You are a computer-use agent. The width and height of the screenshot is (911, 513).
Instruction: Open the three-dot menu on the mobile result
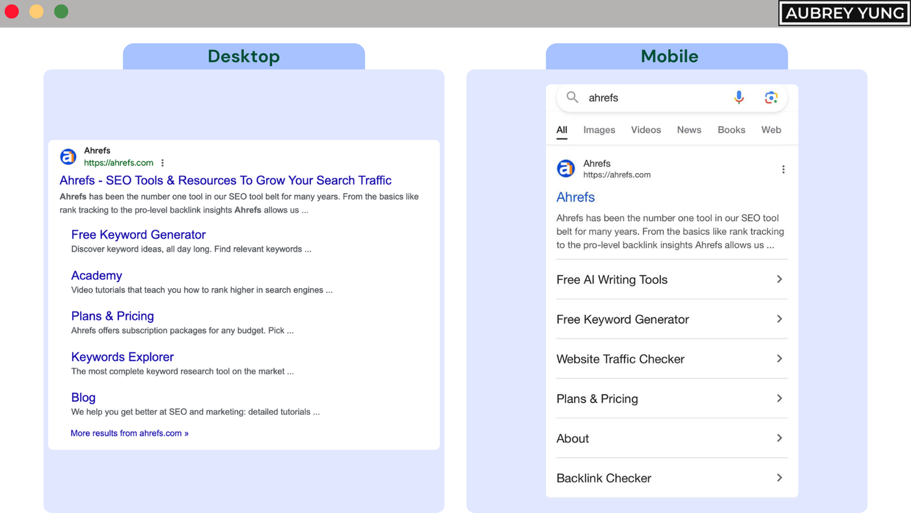click(783, 168)
